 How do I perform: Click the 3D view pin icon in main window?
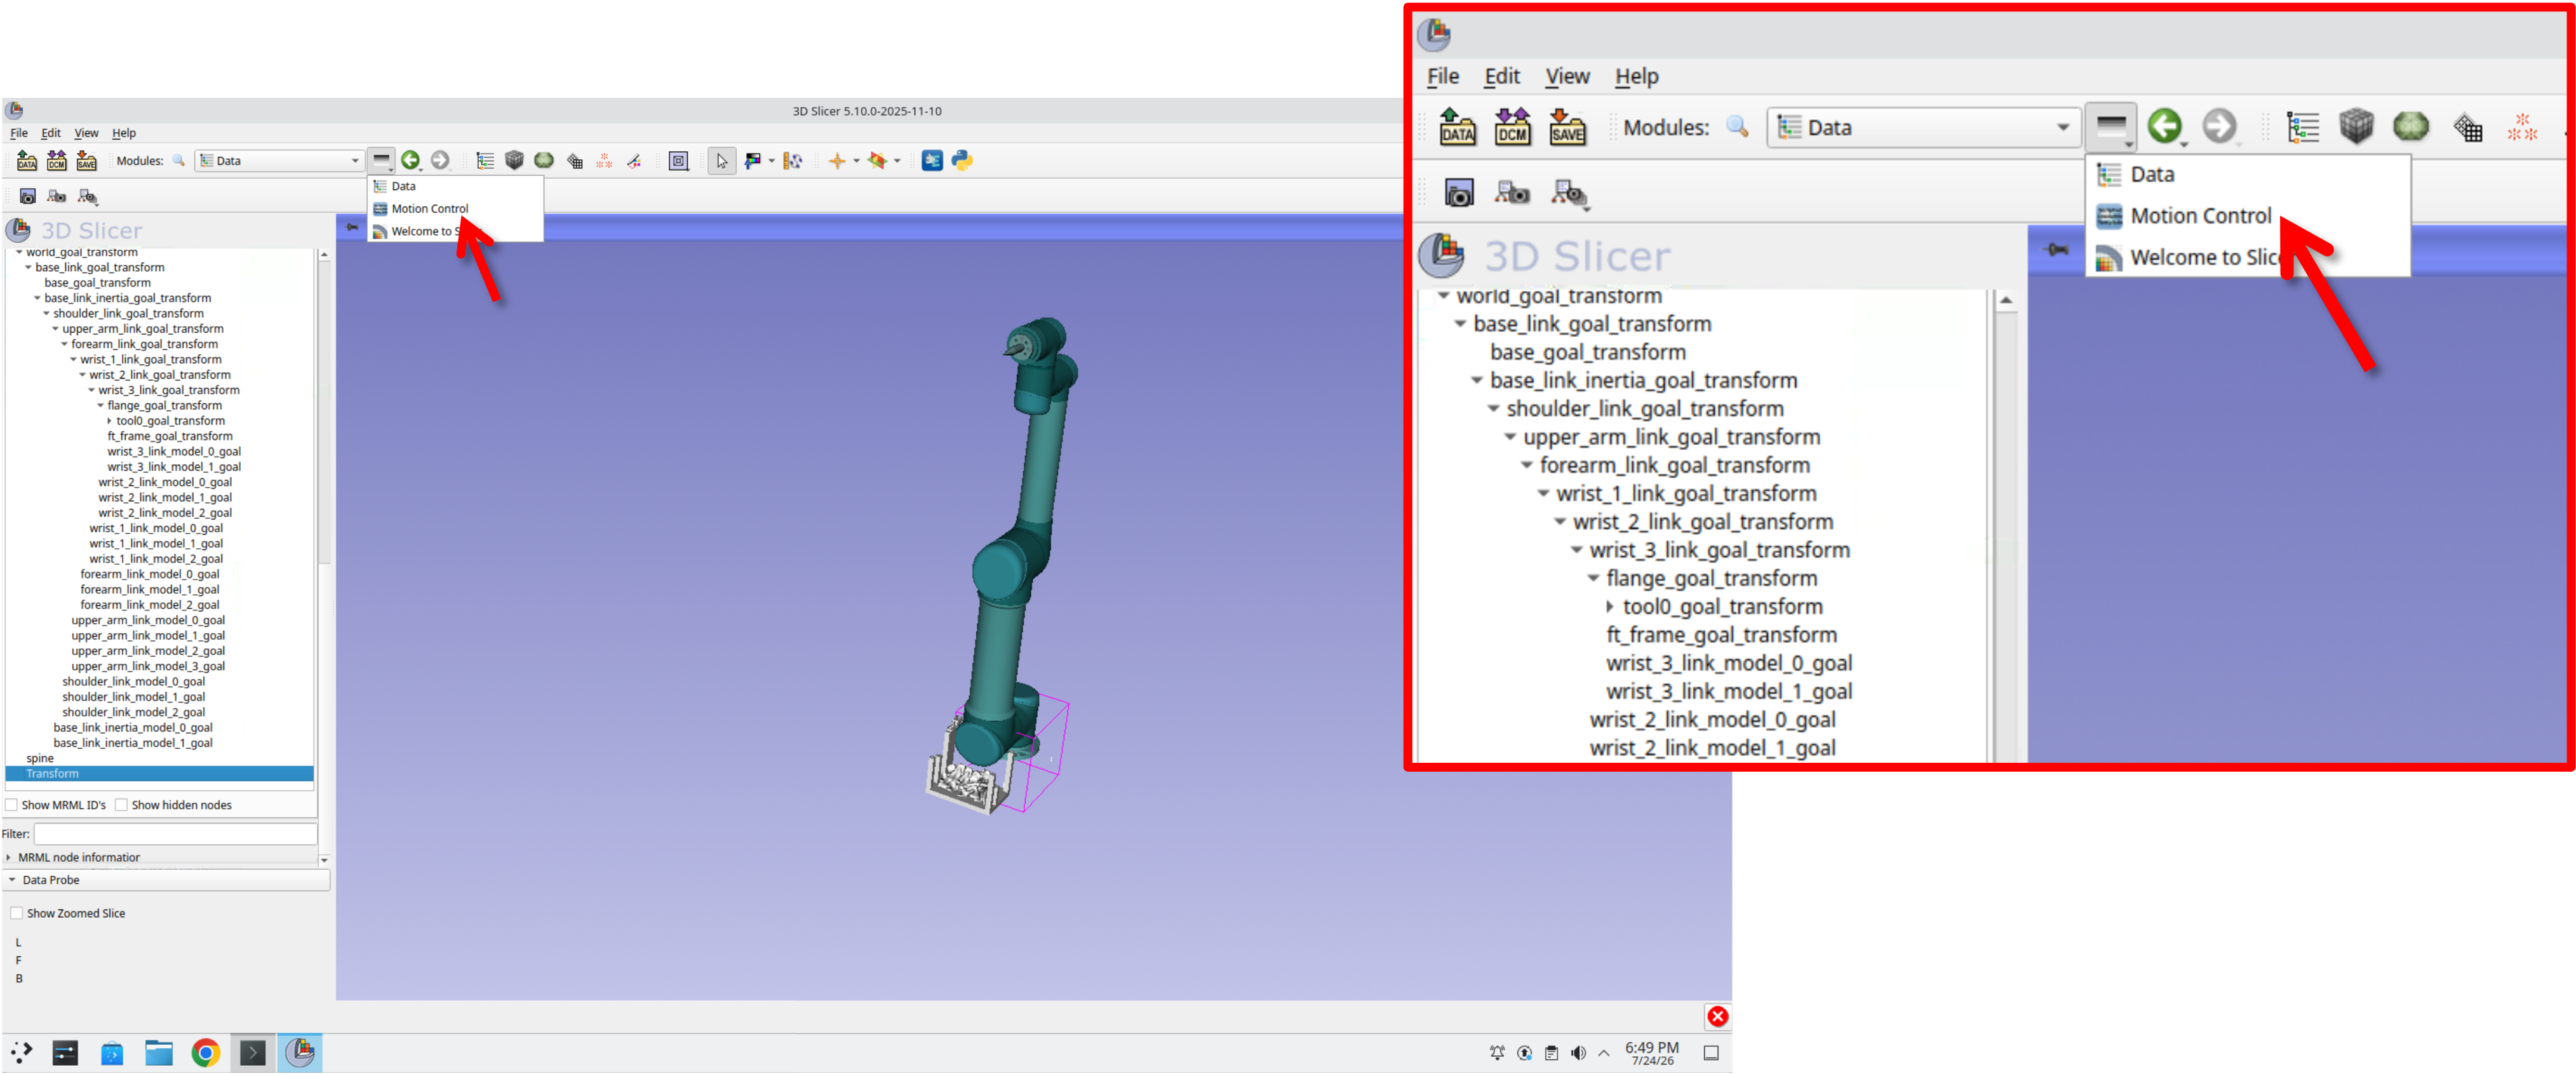pyautogui.click(x=352, y=227)
